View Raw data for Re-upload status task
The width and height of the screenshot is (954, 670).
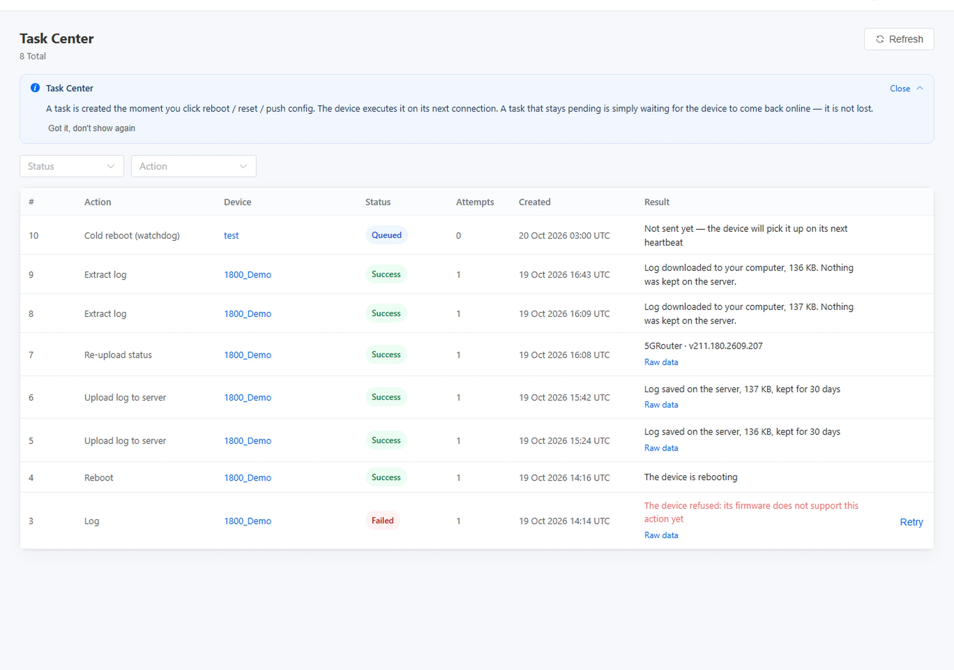(x=661, y=362)
